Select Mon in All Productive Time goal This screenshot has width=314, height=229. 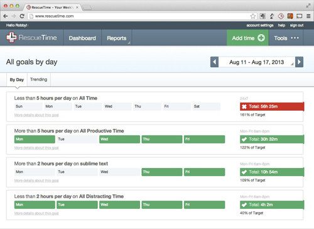pos(35,139)
